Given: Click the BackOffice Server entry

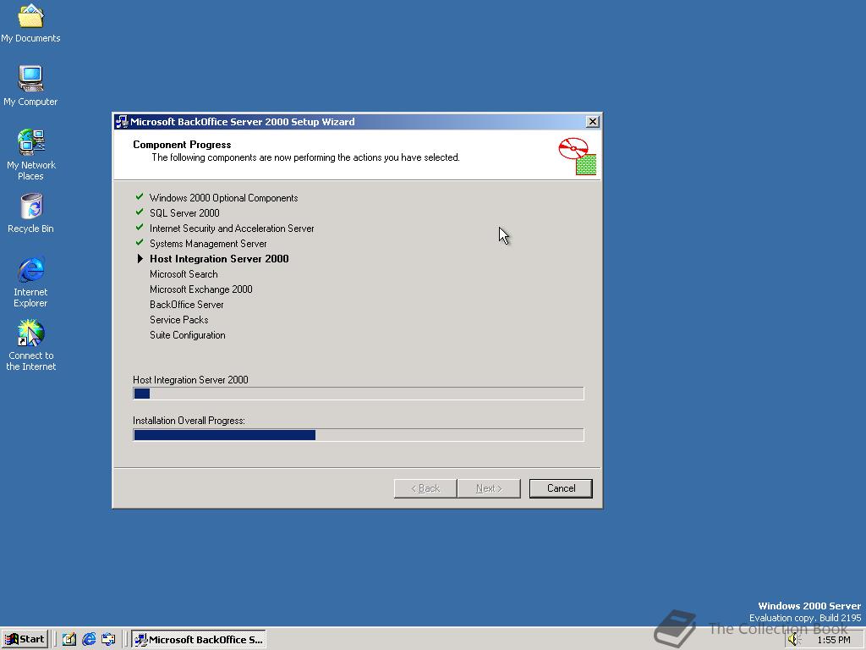Looking at the screenshot, I should (187, 305).
